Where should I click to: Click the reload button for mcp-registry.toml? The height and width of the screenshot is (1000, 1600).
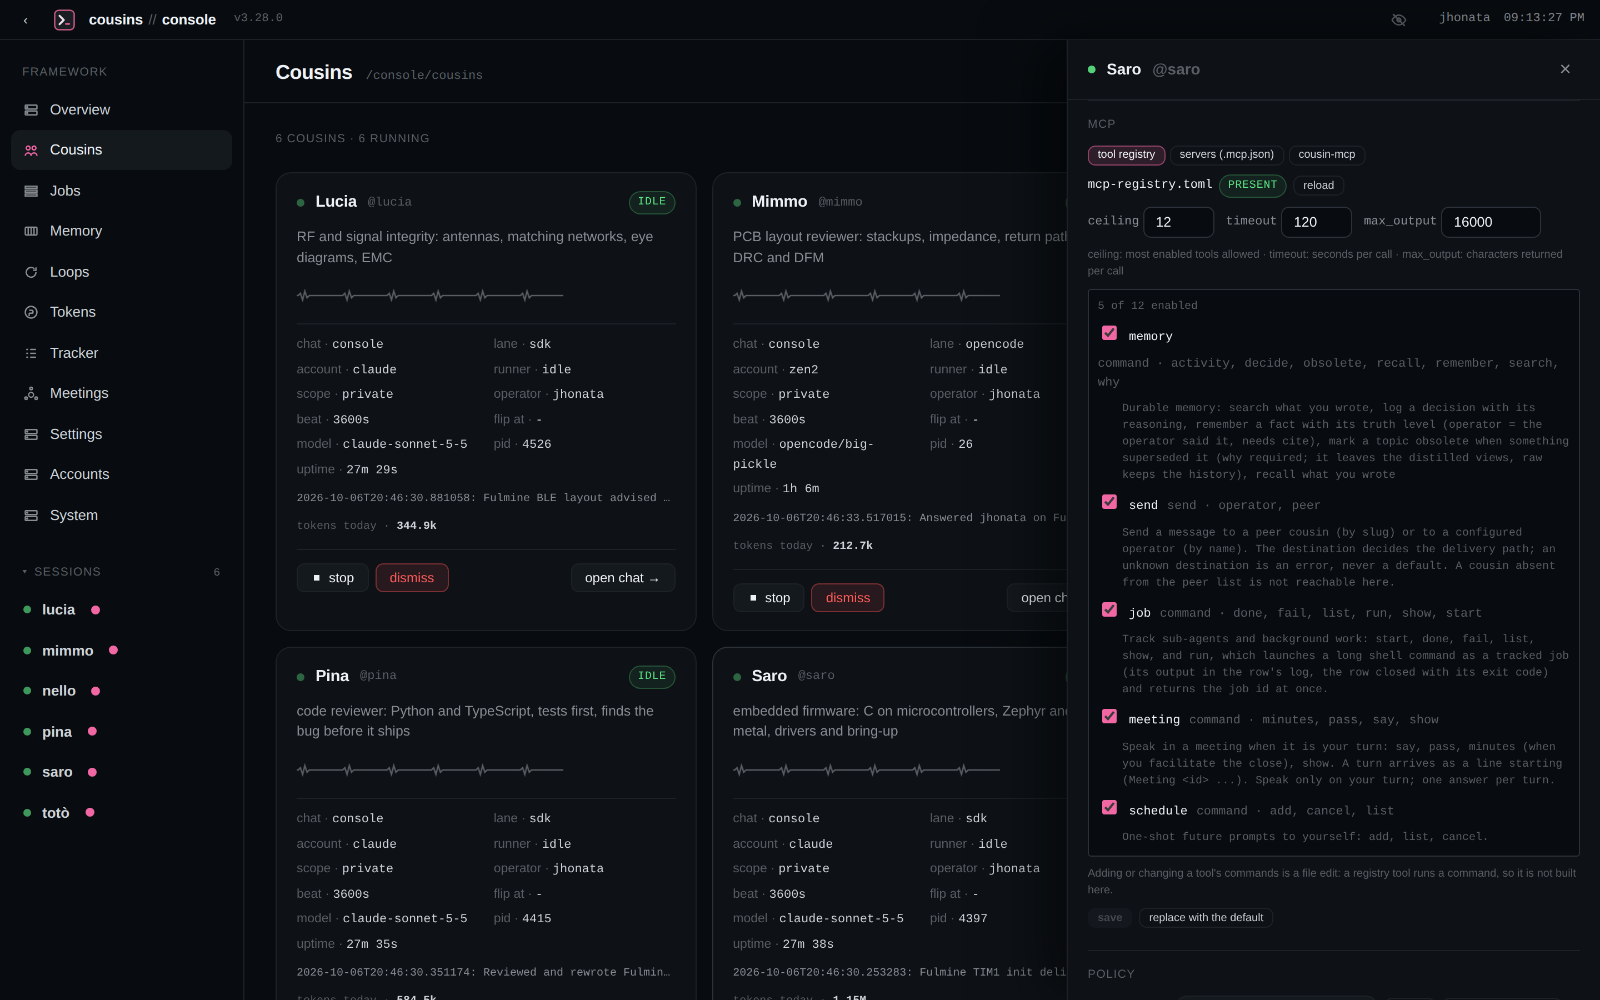coord(1318,186)
